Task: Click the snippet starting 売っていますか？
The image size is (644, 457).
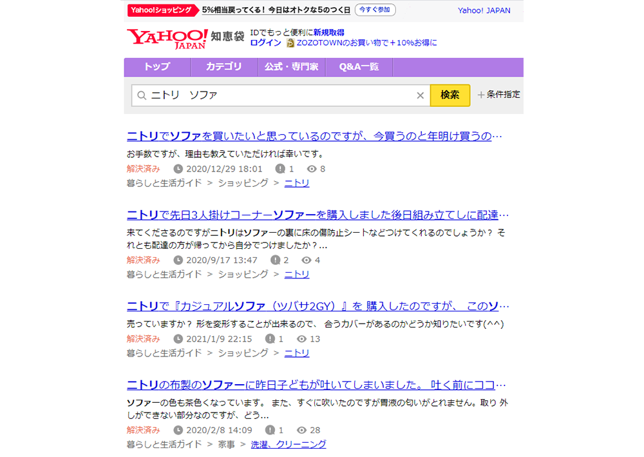Action: tap(315, 324)
